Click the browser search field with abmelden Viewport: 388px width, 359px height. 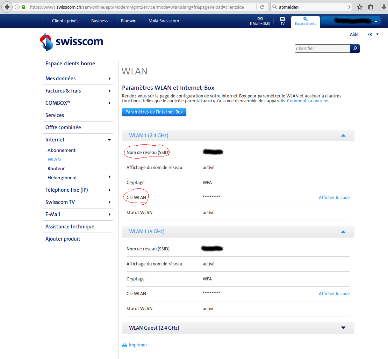(x=311, y=7)
